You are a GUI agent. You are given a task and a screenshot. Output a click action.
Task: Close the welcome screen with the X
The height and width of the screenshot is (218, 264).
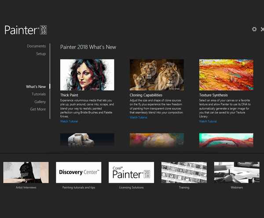(262, 29)
